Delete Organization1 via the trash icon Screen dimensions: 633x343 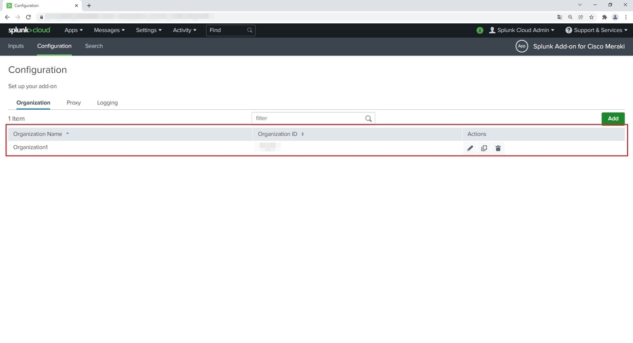pos(497,148)
